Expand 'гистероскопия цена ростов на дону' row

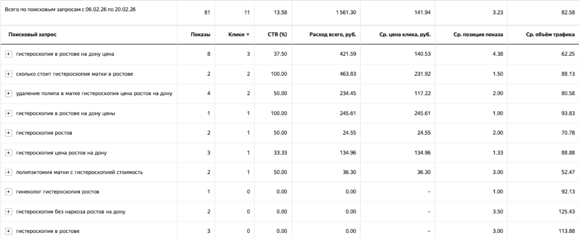pyautogui.click(x=8, y=153)
